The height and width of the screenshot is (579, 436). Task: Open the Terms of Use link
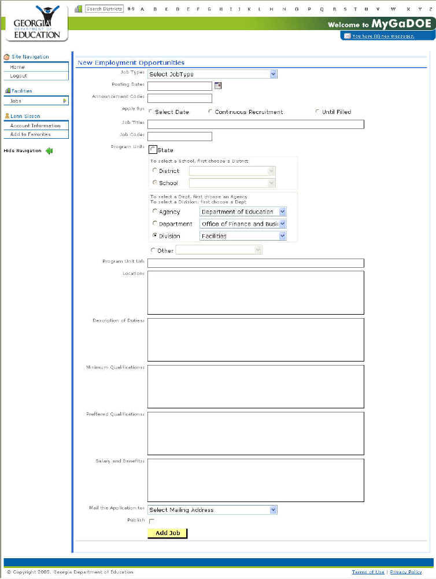click(x=368, y=572)
